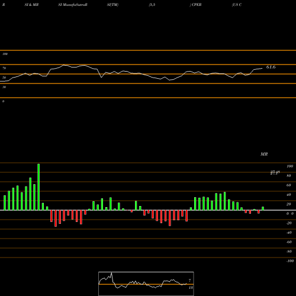Click the white RSI line at its peak
Image resolution: width=296 pixels, height=296 pixels.
[x=64, y=65]
